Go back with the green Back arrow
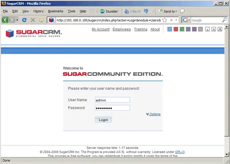 5,20
